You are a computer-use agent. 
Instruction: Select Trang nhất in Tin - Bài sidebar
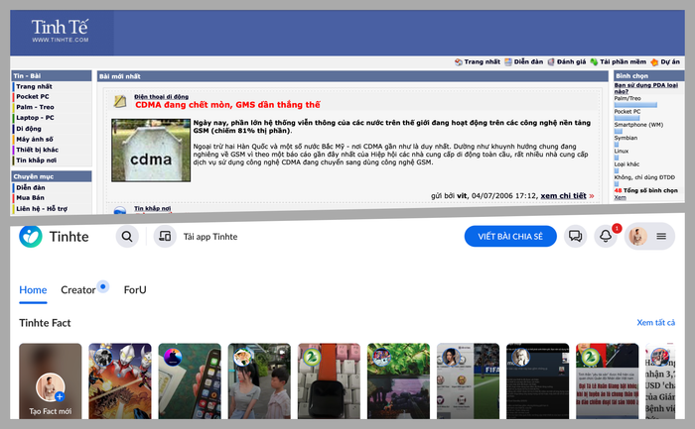[34, 86]
